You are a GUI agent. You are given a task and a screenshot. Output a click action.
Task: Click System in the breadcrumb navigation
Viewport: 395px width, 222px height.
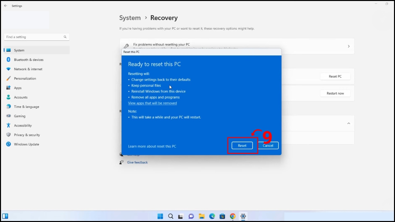pos(130,18)
